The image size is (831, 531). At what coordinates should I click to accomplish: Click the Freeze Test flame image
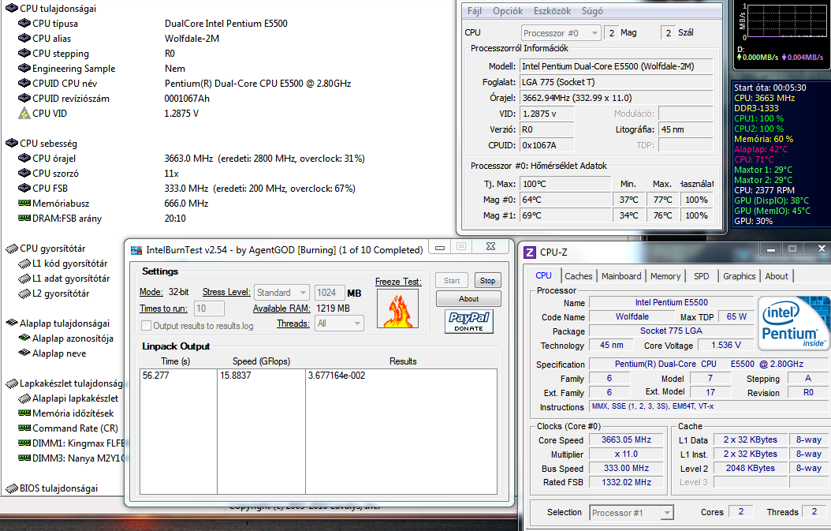coord(397,309)
